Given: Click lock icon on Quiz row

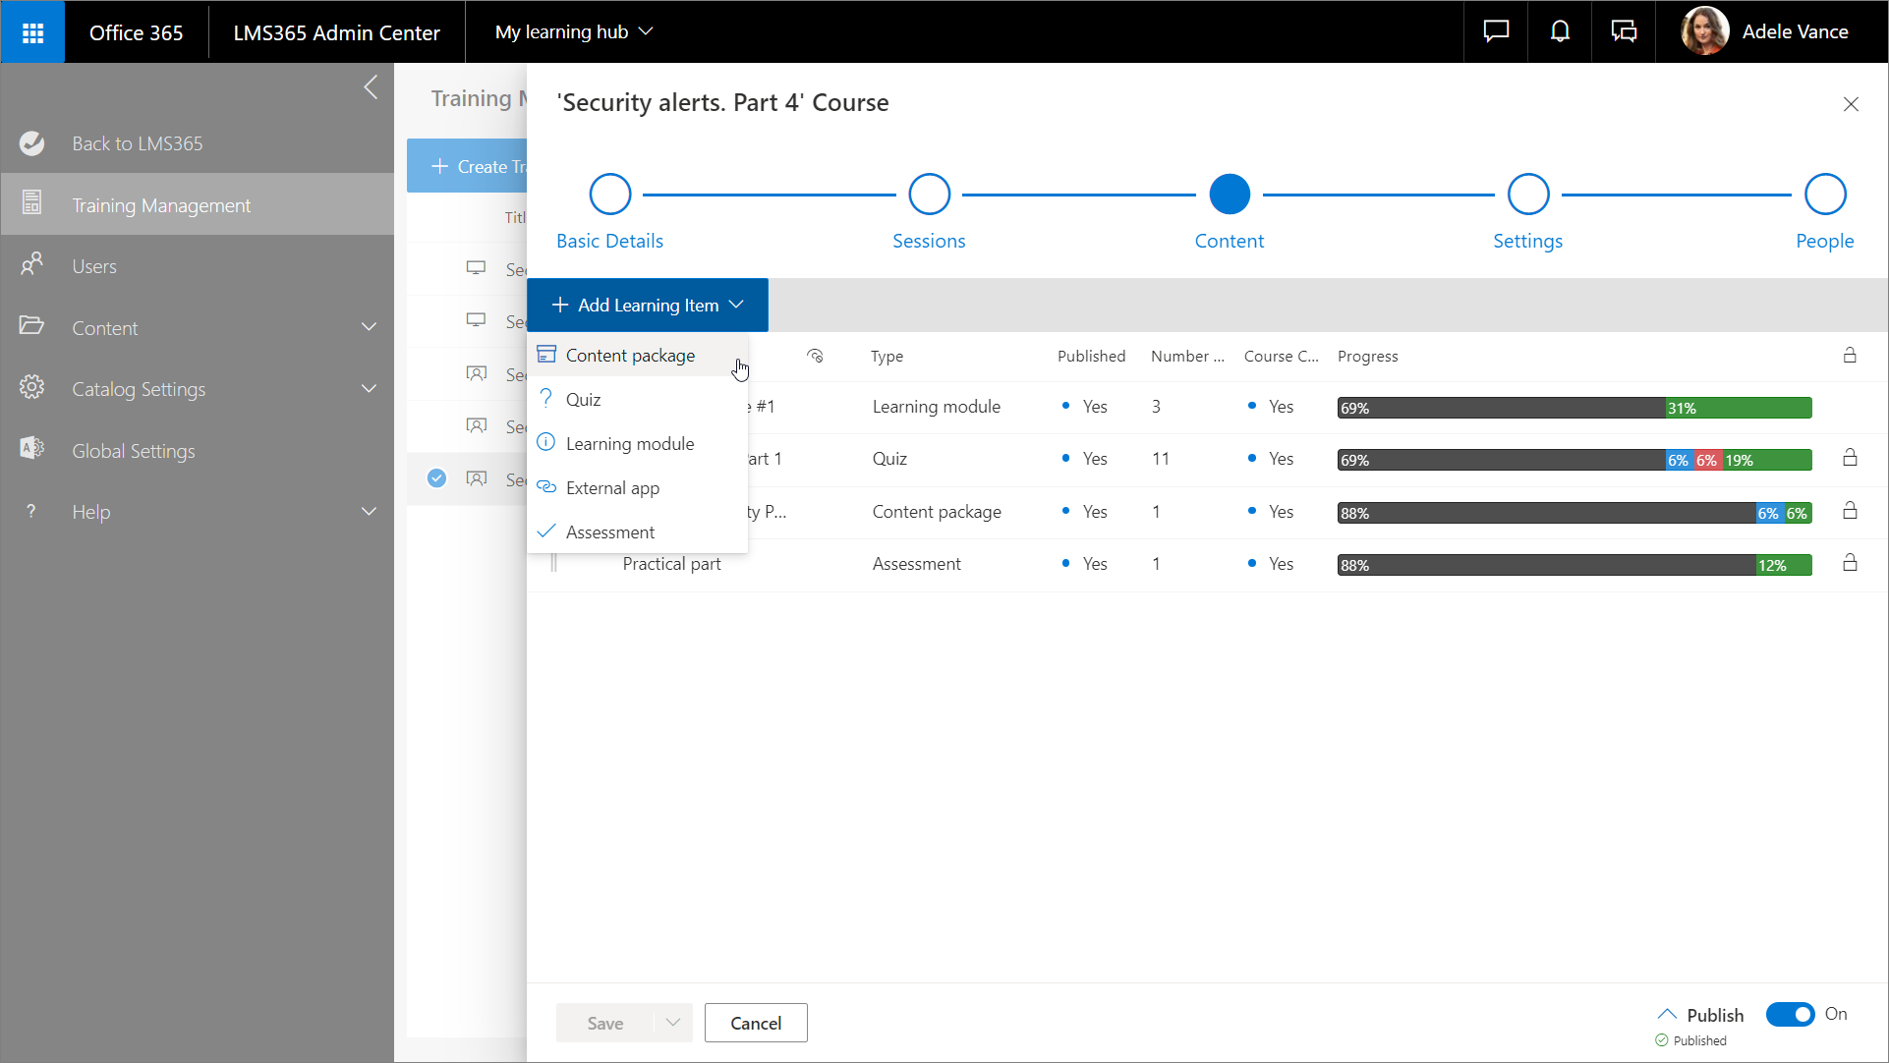Looking at the screenshot, I should 1850,458.
